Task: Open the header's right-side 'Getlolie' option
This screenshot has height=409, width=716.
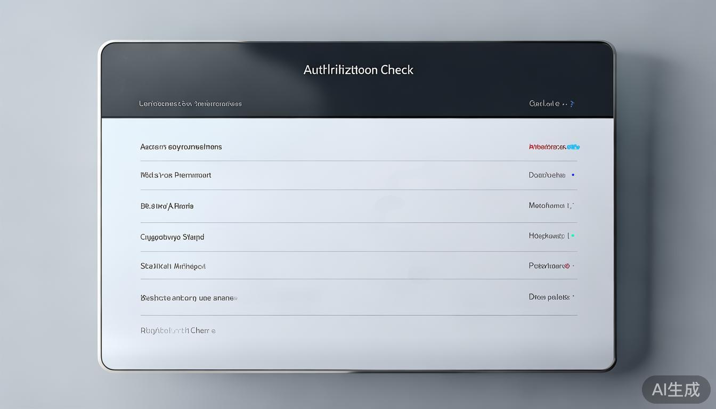Action: (x=544, y=104)
